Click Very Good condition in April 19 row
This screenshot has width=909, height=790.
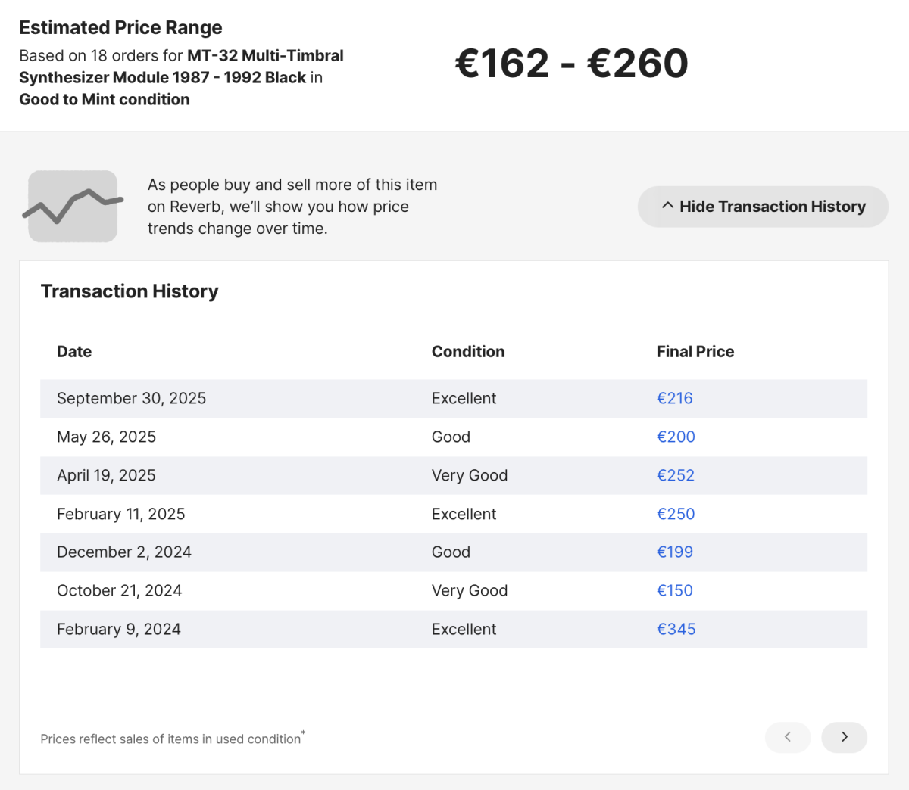coord(470,475)
